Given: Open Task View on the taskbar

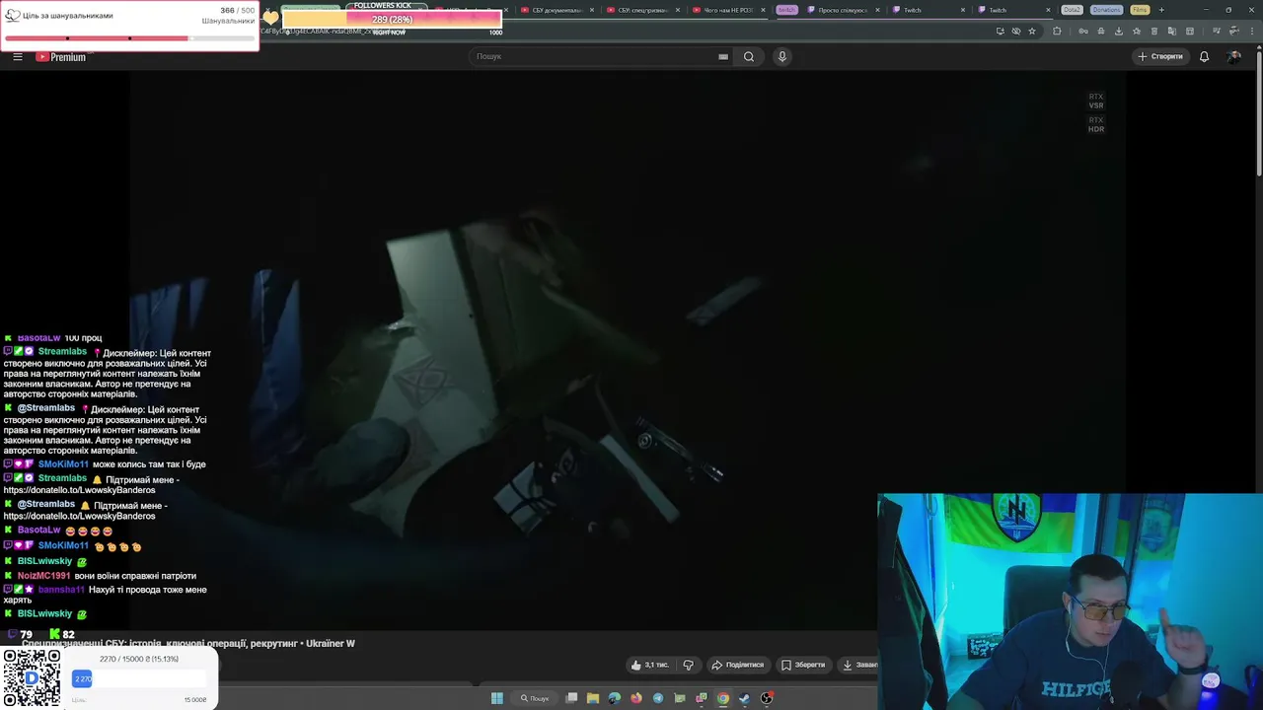Looking at the screenshot, I should [x=571, y=698].
